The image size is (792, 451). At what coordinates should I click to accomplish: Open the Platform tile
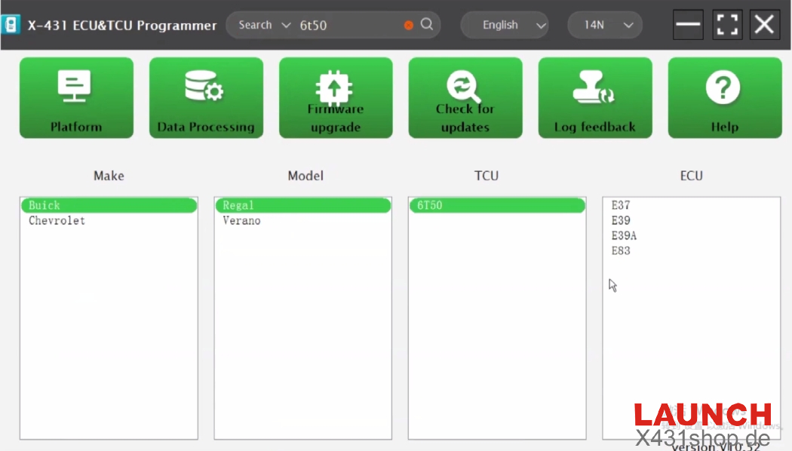point(76,98)
